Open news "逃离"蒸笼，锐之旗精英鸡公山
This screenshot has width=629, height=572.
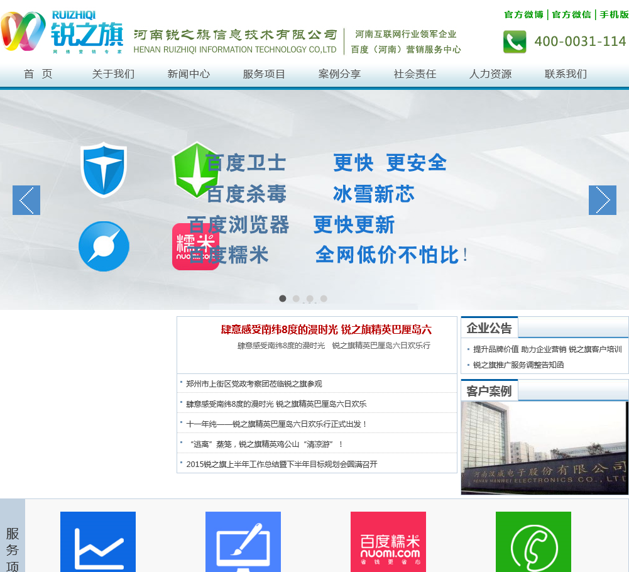[x=266, y=444]
